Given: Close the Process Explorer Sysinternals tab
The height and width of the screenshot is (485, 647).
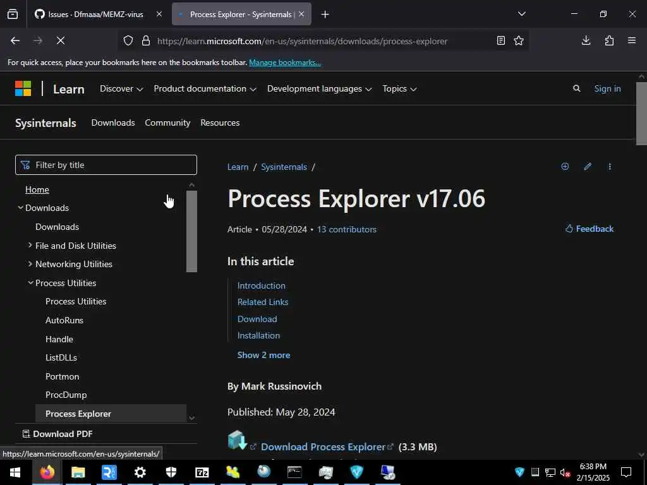Looking at the screenshot, I should click(301, 15).
